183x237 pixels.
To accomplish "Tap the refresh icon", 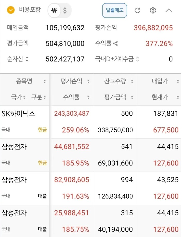I will pyautogui.click(x=138, y=11).
